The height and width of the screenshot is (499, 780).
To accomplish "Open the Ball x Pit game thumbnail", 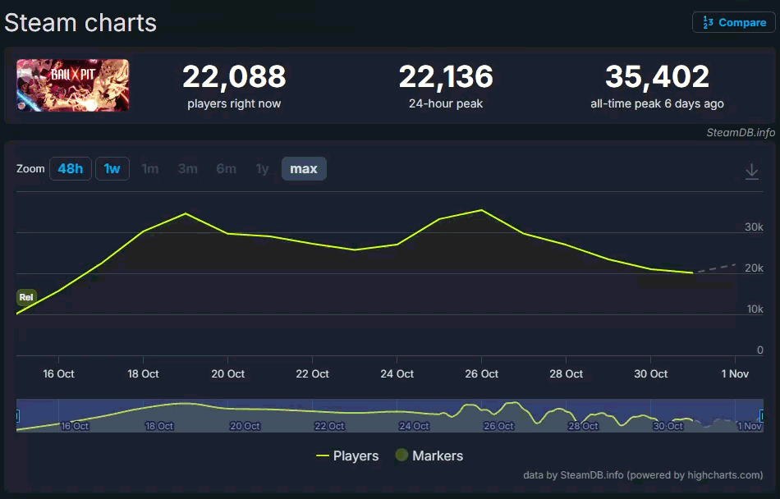I will click(72, 85).
